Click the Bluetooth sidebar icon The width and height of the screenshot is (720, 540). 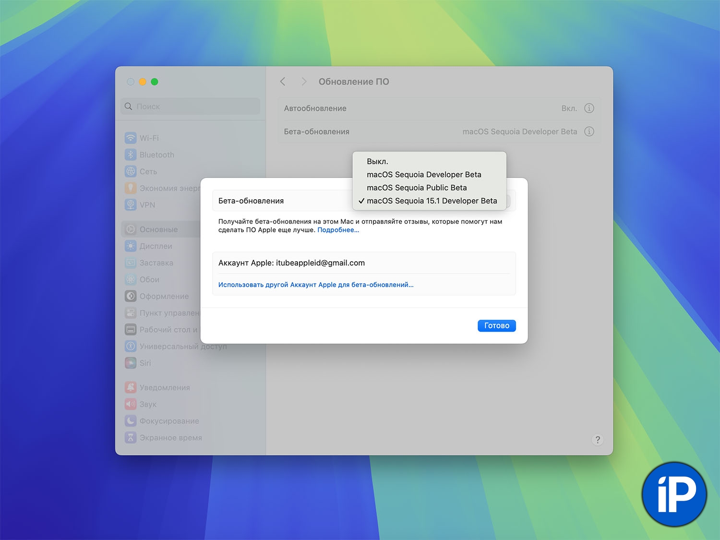pyautogui.click(x=131, y=155)
